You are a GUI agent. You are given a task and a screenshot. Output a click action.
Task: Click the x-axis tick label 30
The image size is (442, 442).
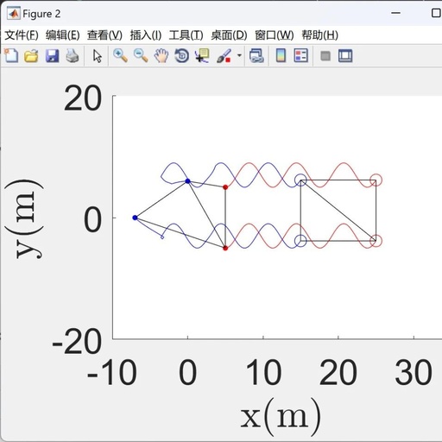pos(414,372)
